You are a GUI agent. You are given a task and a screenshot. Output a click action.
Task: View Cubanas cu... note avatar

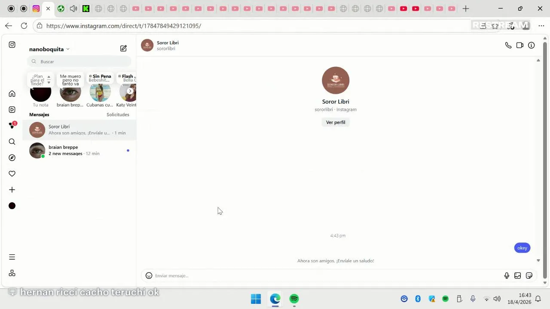[100, 92]
